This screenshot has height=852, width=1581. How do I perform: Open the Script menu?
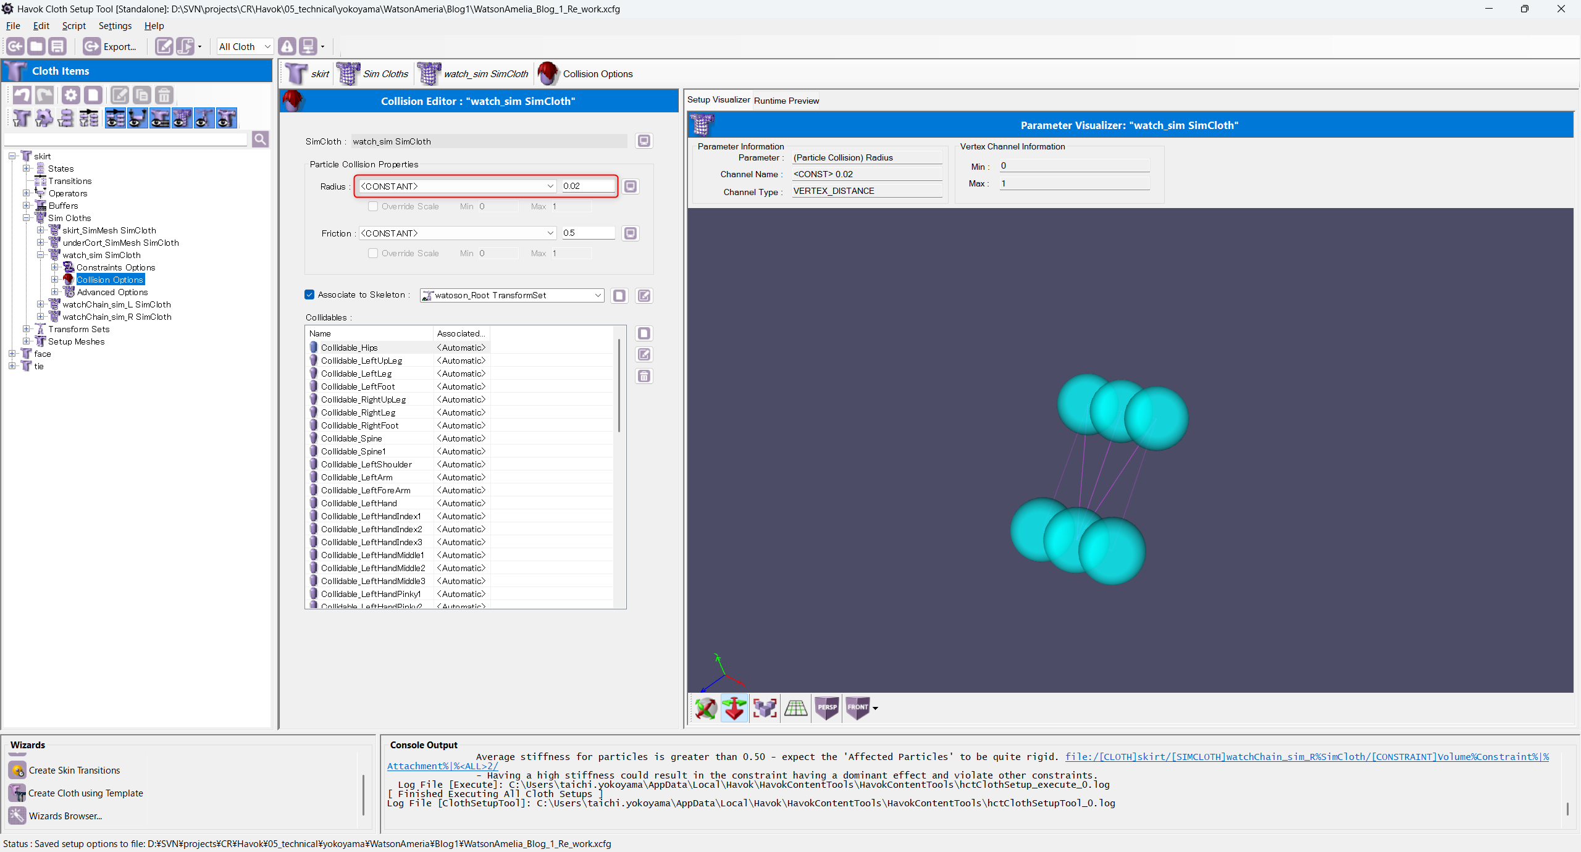point(74,26)
